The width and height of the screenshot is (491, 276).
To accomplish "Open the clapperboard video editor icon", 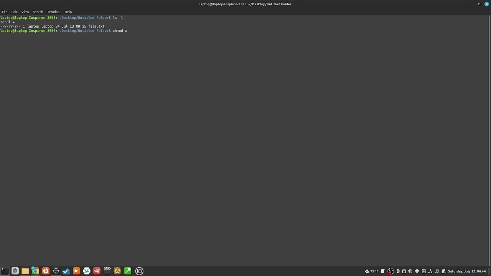I will click(x=107, y=271).
